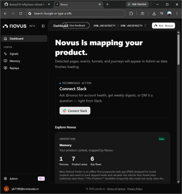Click the yb7190@srmist.edu.in account email
Screen dimensions: 182x194
click(25, 189)
